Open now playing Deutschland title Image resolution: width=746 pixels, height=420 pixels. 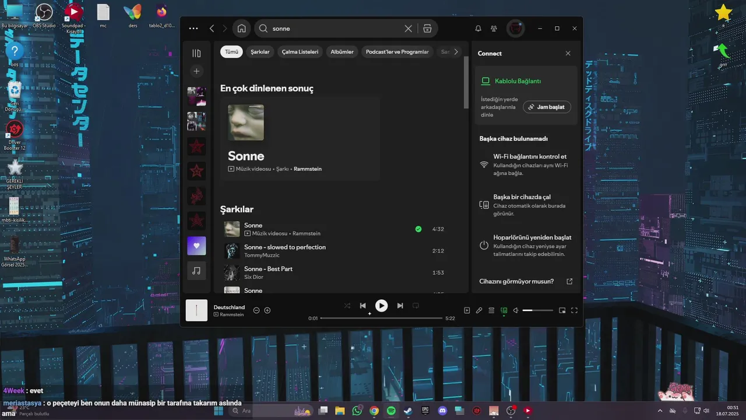(x=229, y=307)
